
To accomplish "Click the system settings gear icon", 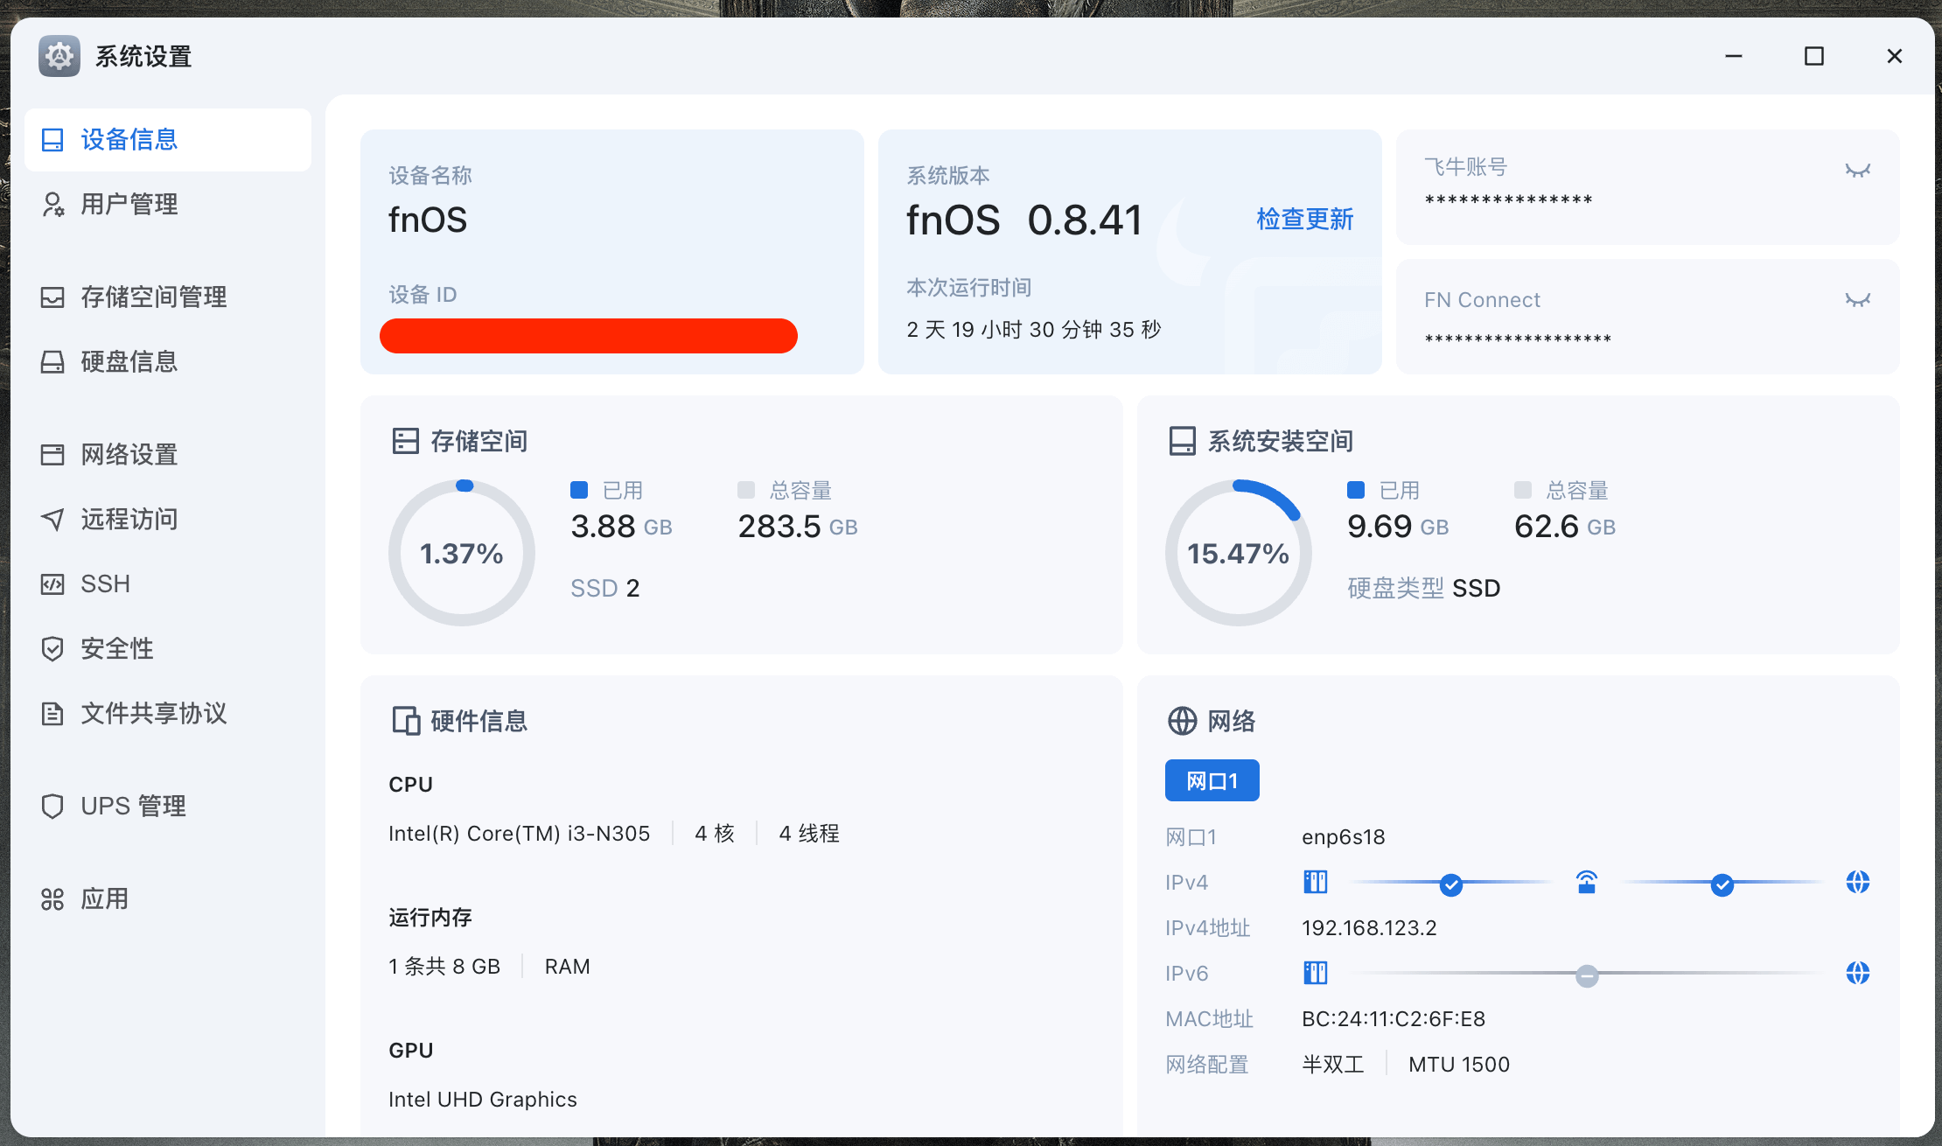I will coord(59,57).
